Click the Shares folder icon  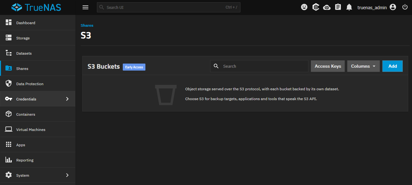[9, 68]
